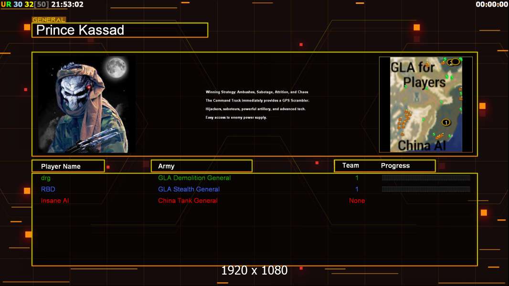Image resolution: width=509 pixels, height=286 pixels.
Task: Click the Easy access to enemy power line
Action: coord(236,117)
